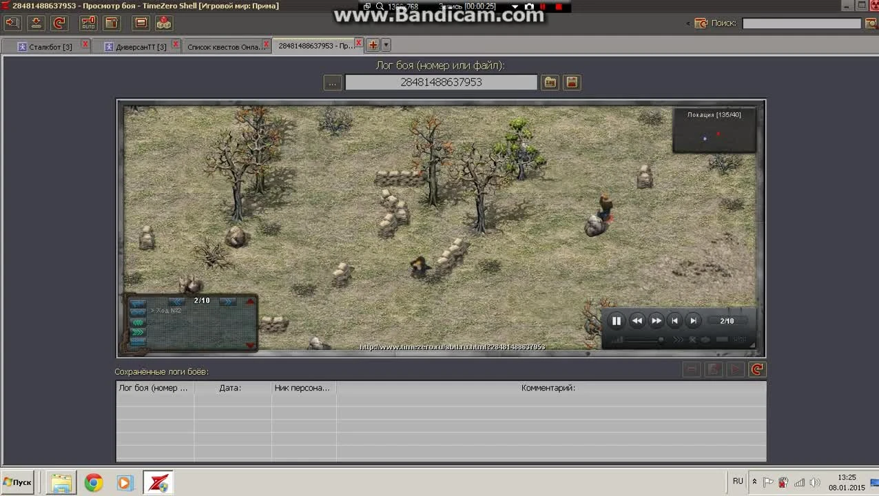Click the login door icon in the top toolbar
The image size is (879, 496).
pos(12,23)
